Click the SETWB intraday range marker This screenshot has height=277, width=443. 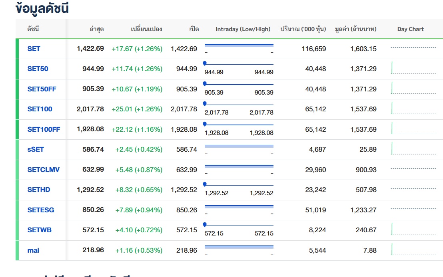tap(205, 224)
